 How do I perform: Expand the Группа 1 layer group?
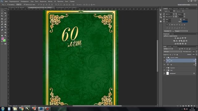tap(167, 68)
